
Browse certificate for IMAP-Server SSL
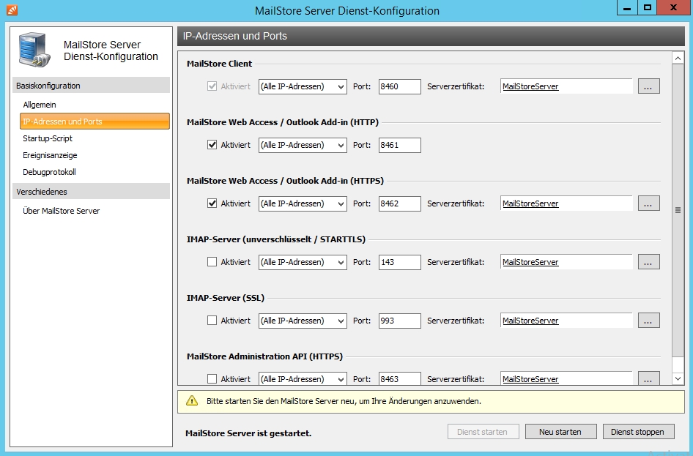648,321
